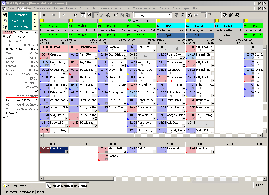
Task: Click the Tagestouren button
Action: (x=20, y=27)
